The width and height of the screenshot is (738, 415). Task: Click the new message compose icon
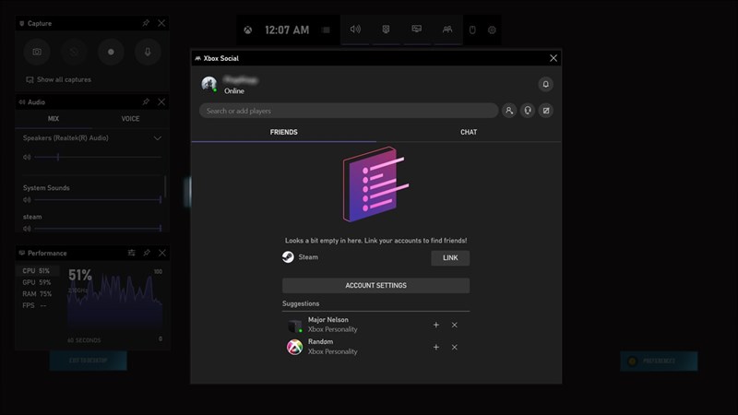546,111
